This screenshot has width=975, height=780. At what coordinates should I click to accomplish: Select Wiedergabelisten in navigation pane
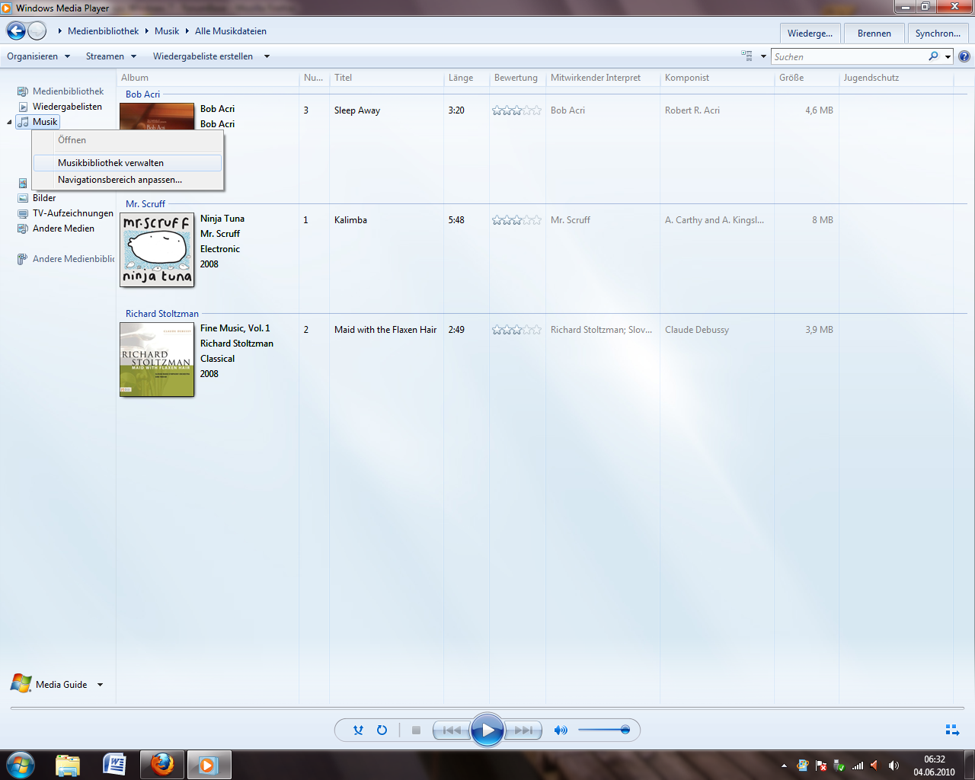(67, 107)
